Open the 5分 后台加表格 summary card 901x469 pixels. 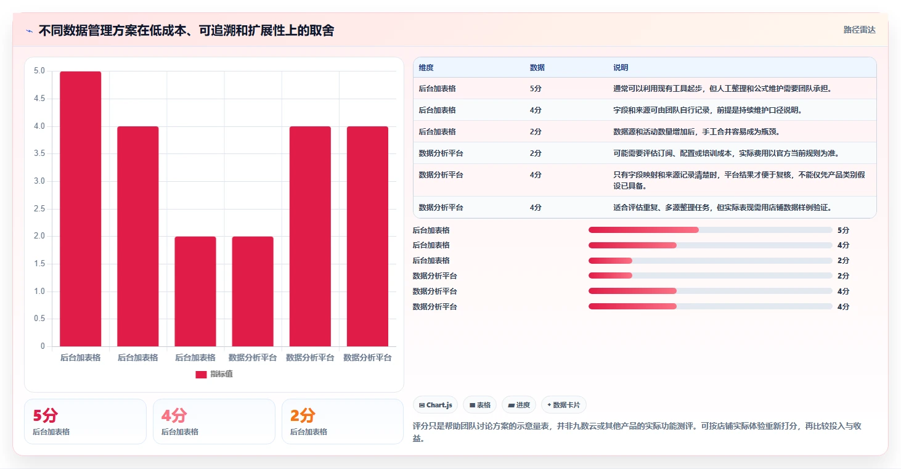tap(85, 422)
